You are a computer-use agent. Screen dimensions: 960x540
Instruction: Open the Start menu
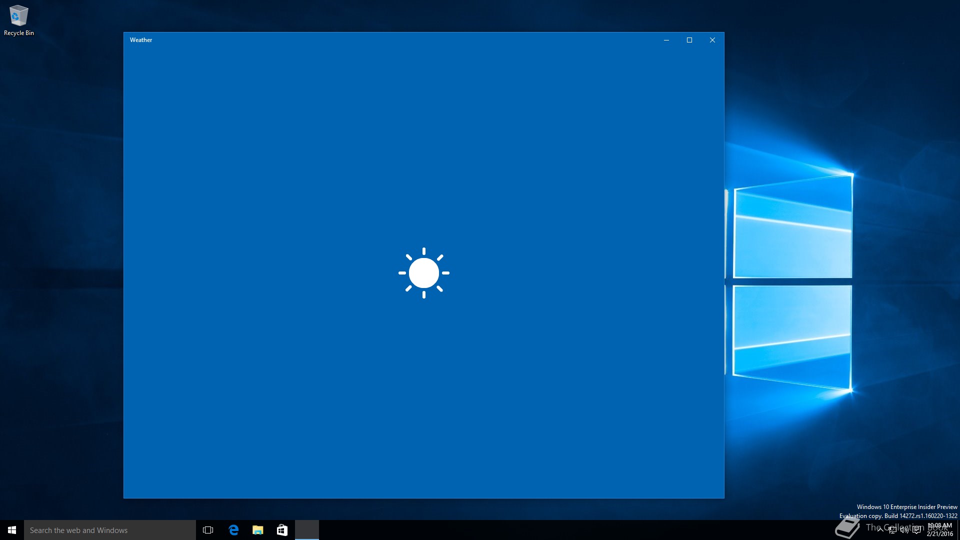point(12,530)
